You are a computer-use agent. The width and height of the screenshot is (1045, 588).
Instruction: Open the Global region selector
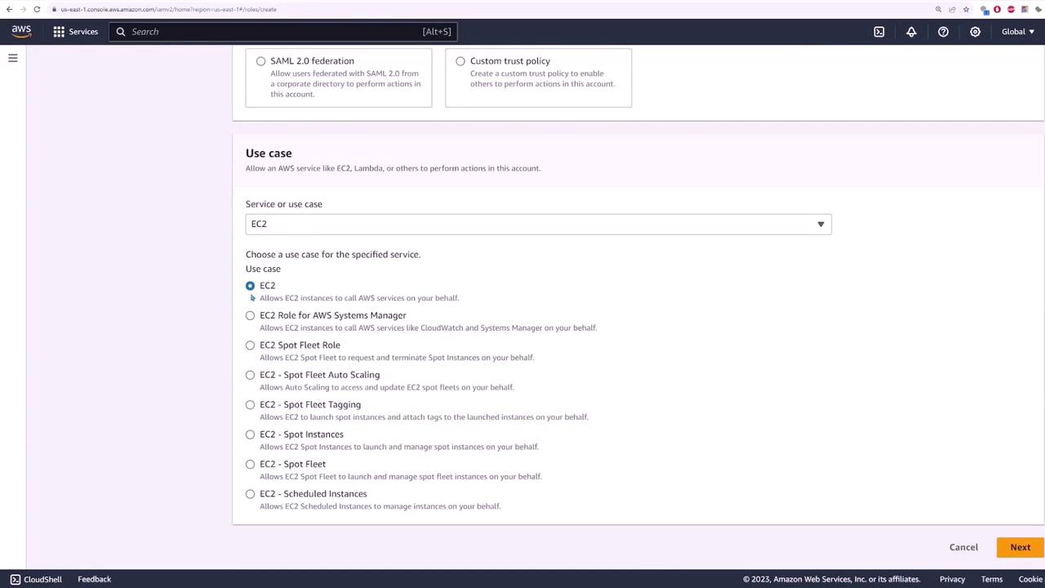pos(1018,32)
